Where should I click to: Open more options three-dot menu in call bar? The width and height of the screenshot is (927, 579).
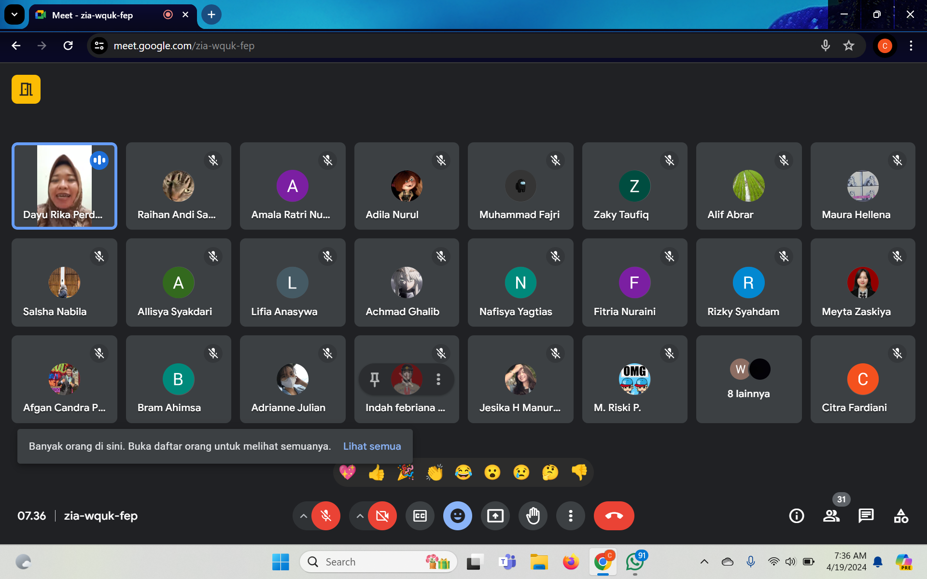point(571,516)
